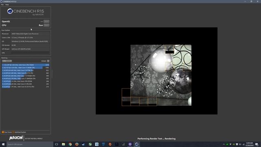This screenshot has height=147, width=261.
Task: Open the CPU ranking type dropdown
Action: [7, 61]
